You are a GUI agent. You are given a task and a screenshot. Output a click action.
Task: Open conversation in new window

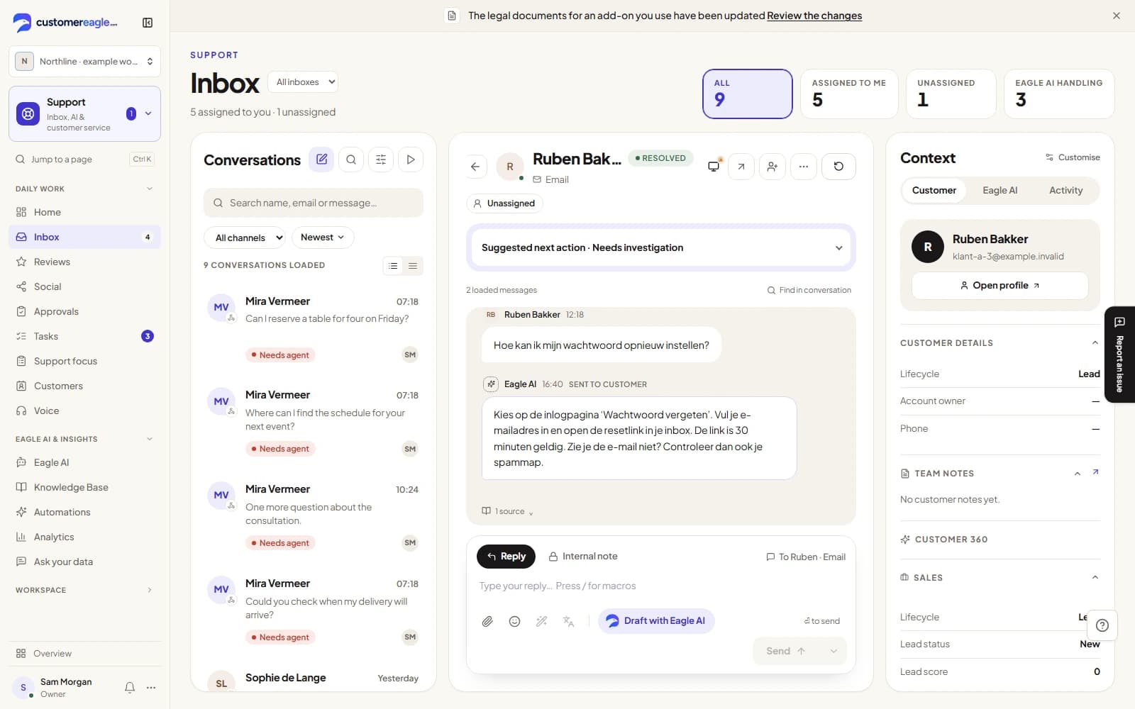click(741, 167)
